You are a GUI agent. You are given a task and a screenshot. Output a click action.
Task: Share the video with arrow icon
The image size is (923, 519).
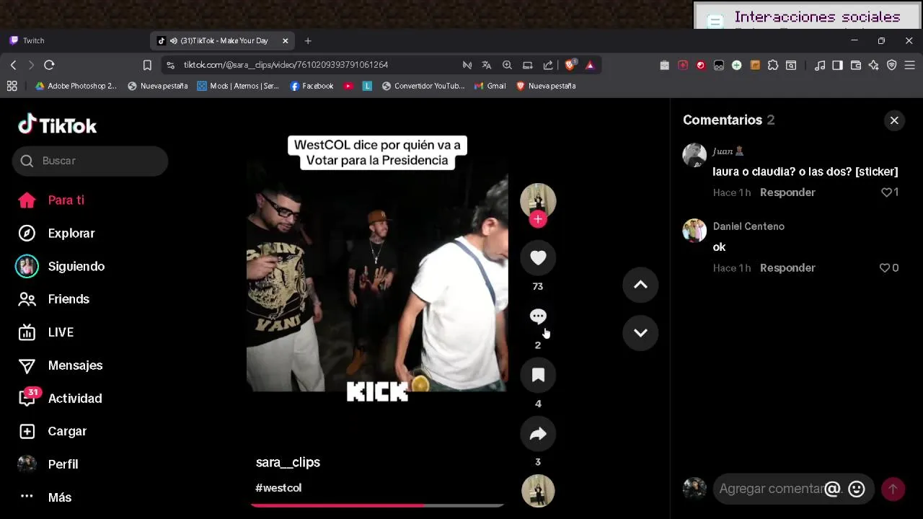pyautogui.click(x=538, y=434)
